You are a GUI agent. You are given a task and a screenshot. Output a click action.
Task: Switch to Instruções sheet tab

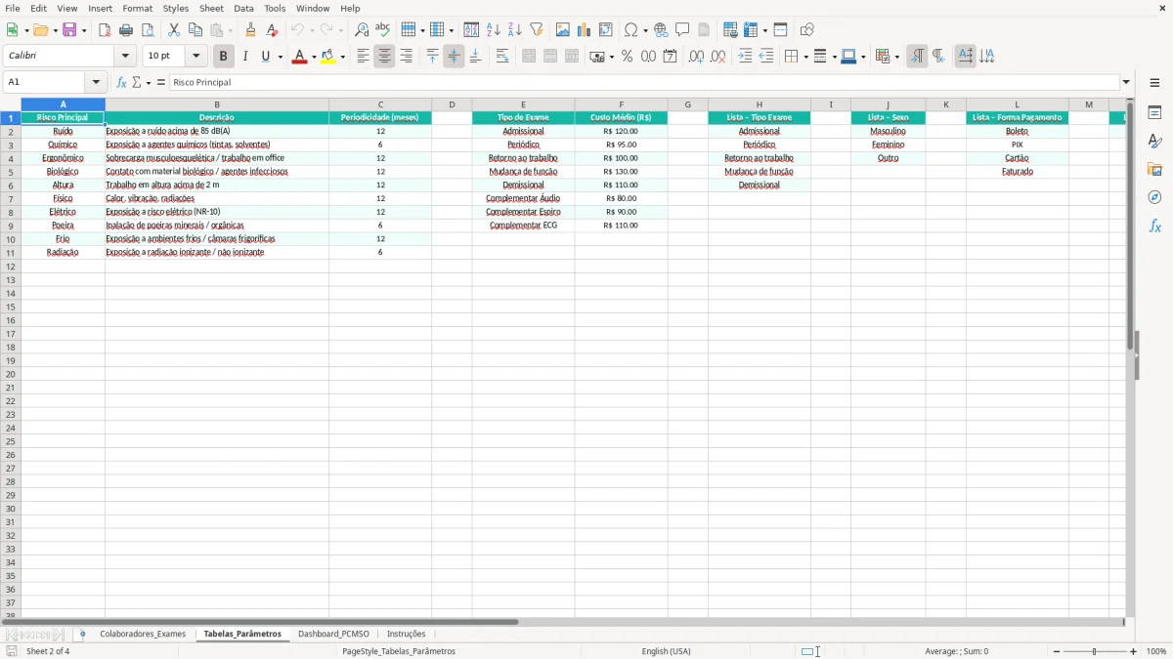click(406, 634)
